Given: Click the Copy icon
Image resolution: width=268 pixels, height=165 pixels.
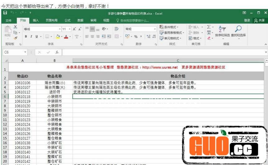Looking at the screenshot, I should pyautogui.click(x=15, y=32).
